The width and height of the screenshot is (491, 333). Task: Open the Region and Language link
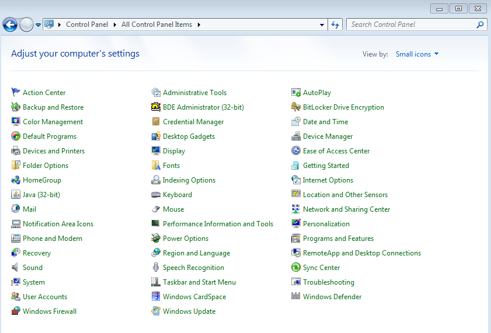tap(196, 253)
